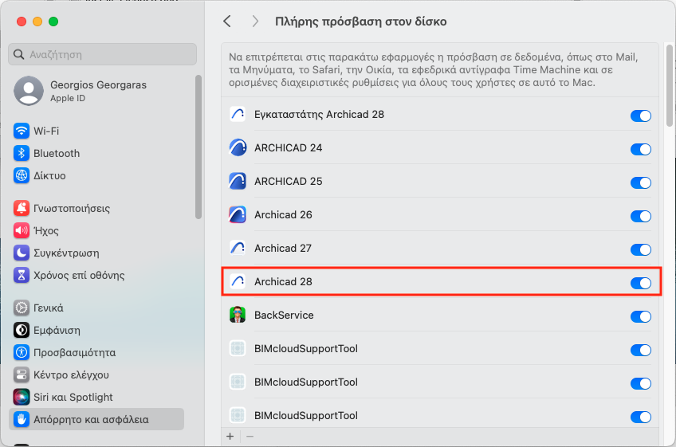676x447 pixels.
Task: Click the Archicad 26 app icon
Action: (238, 214)
